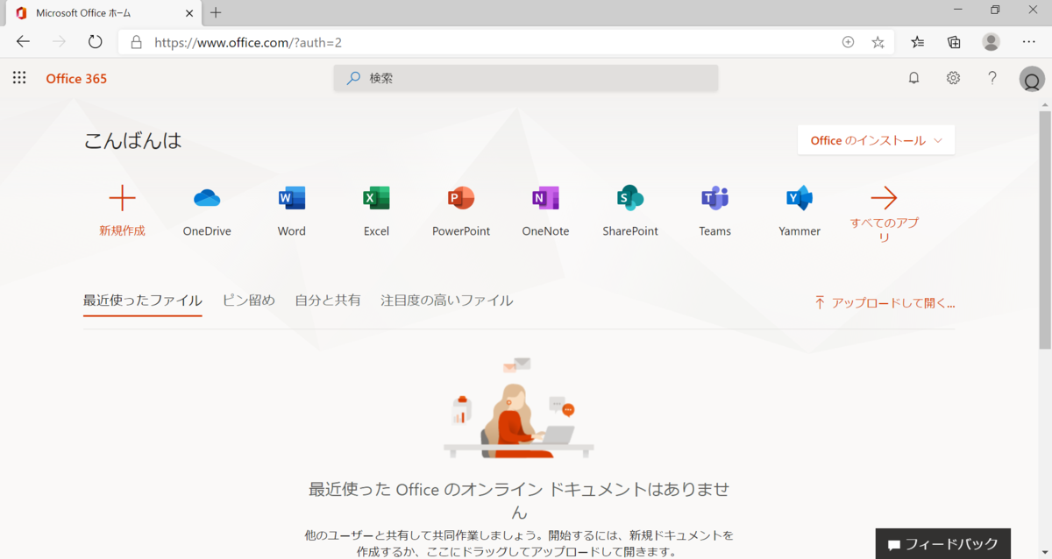Image resolution: width=1052 pixels, height=559 pixels.
Task: Open the Office account avatar menu
Action: click(1032, 80)
